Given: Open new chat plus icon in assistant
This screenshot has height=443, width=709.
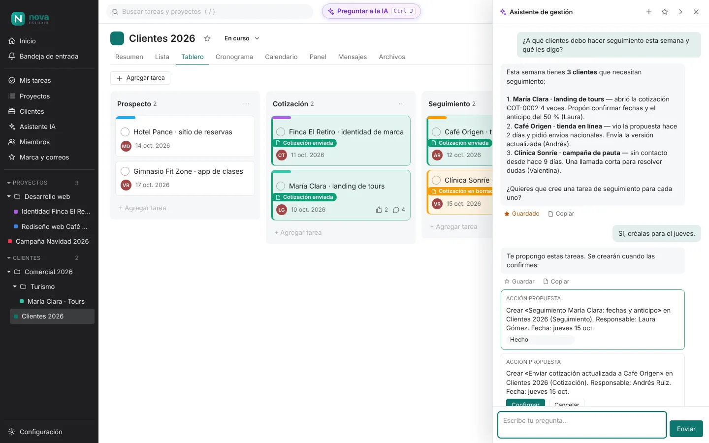Looking at the screenshot, I should (649, 12).
